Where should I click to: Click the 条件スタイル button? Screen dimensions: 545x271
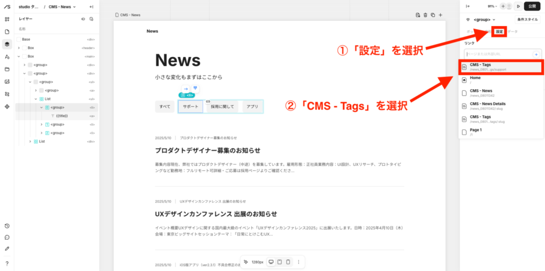(527, 20)
